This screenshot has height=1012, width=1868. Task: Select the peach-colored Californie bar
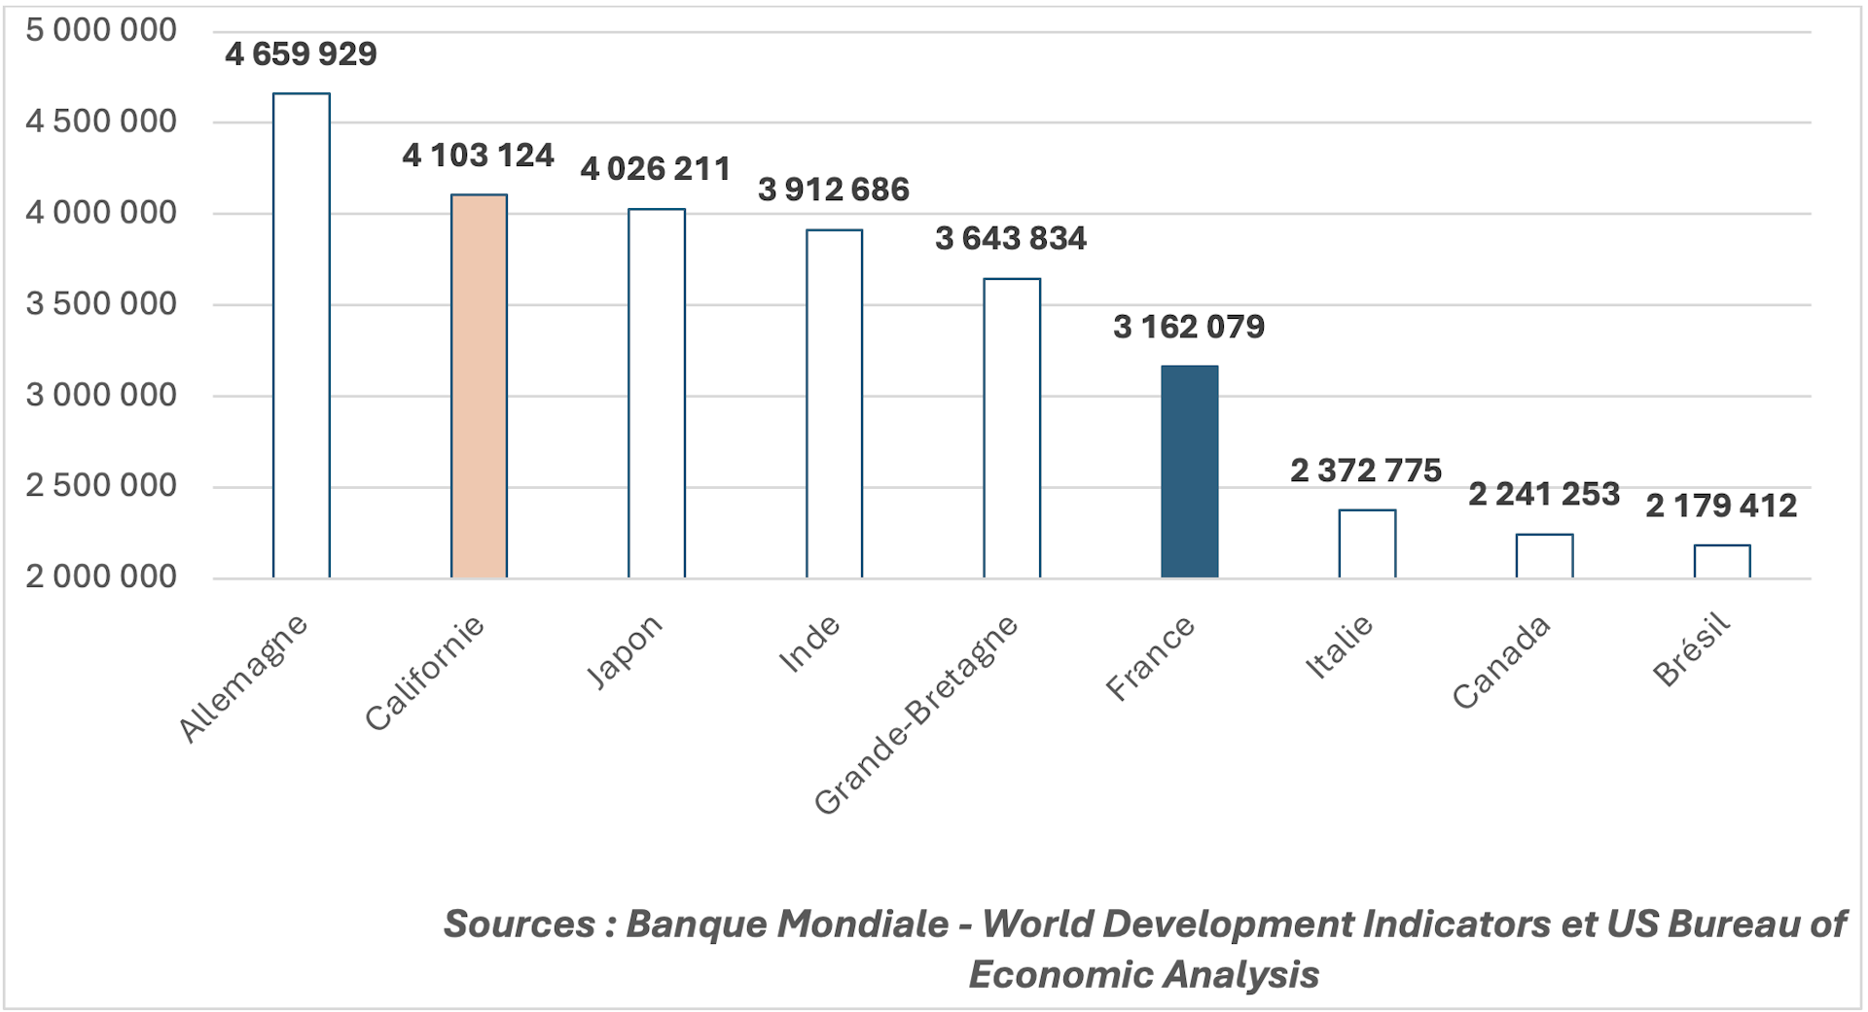coord(479,386)
